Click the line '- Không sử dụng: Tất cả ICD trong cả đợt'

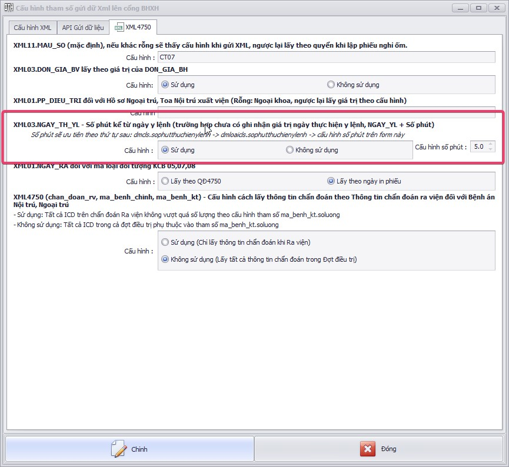click(x=146, y=225)
